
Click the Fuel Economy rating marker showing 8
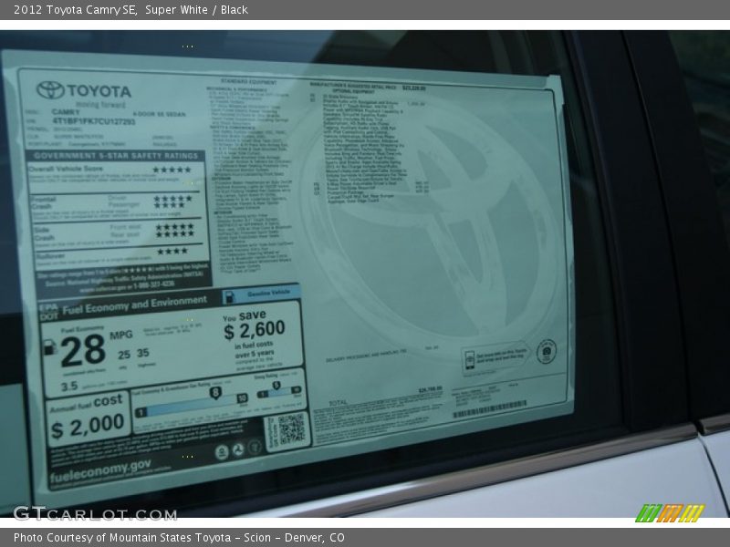(215, 393)
